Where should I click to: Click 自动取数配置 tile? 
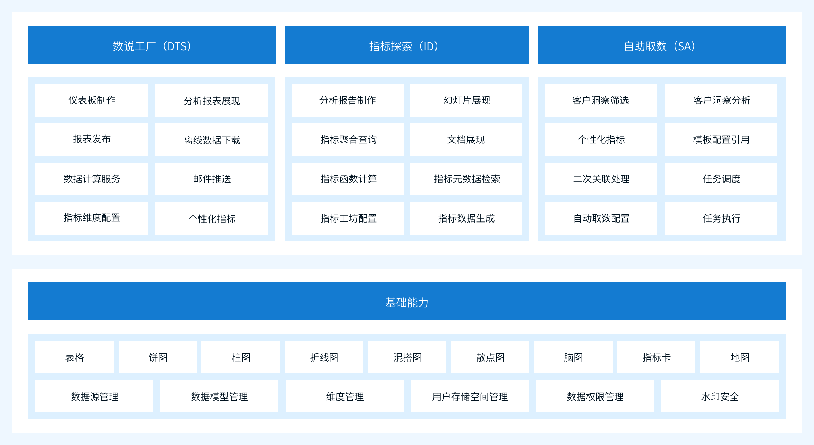pos(601,218)
